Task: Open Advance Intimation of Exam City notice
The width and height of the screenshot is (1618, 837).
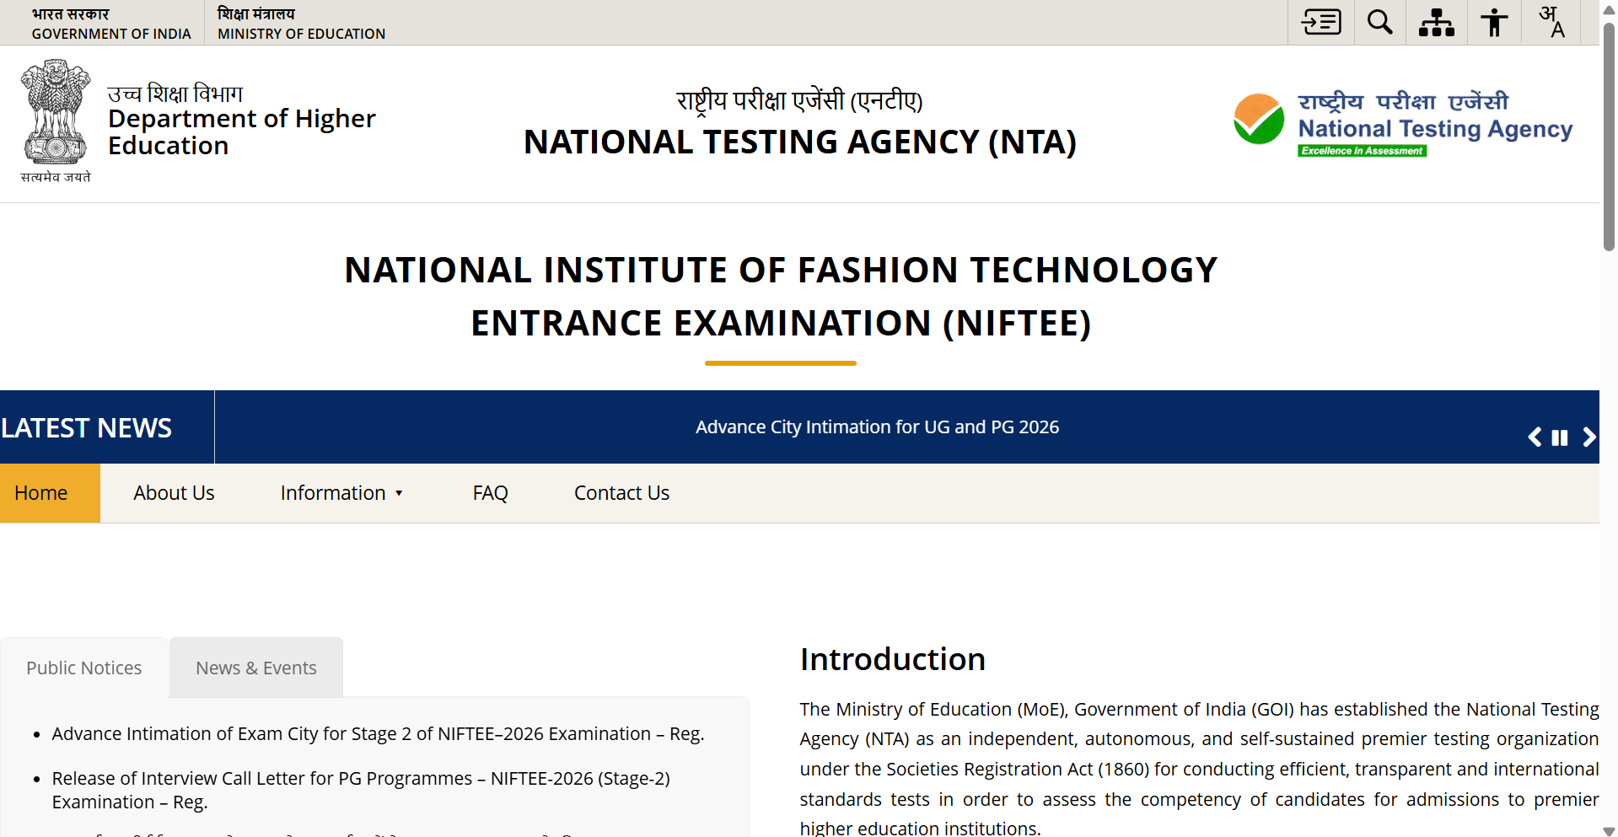Action: tap(378, 734)
